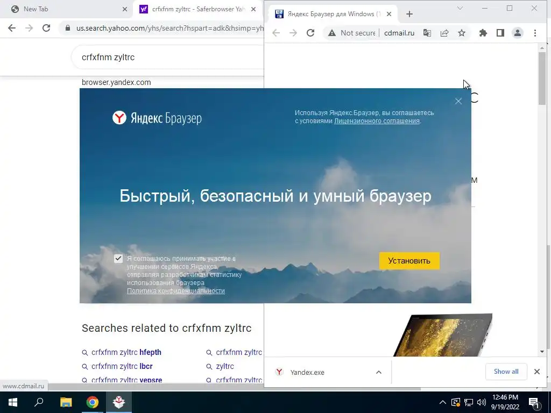Open Windows taskbar search
Viewport: 551px width, 413px height.
click(x=39, y=402)
